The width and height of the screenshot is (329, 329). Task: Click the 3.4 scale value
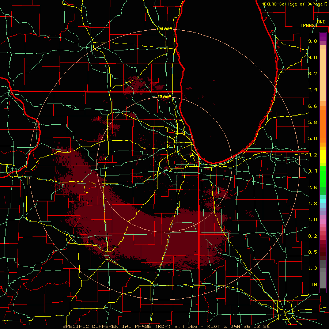point(313,171)
